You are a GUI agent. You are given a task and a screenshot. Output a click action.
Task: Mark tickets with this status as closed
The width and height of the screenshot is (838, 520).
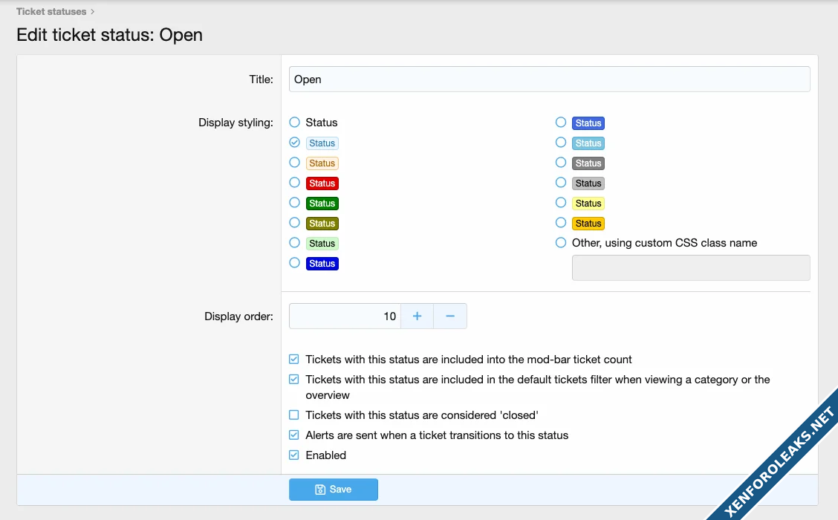pyautogui.click(x=294, y=415)
